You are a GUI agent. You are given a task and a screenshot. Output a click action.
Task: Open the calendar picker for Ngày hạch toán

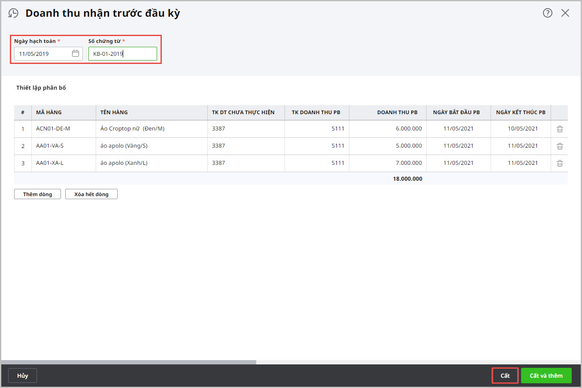(x=76, y=54)
